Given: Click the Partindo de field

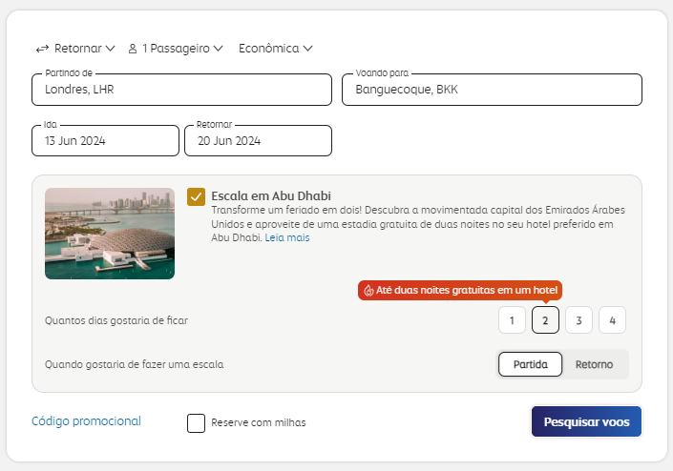Looking at the screenshot, I should [181, 90].
